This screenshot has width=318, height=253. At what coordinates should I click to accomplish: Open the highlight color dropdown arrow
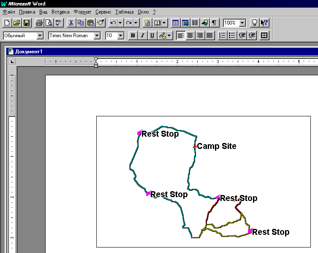click(x=169, y=36)
